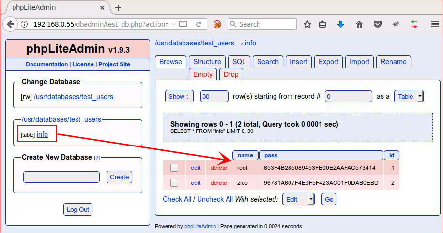Open phpLiteAdmin link in footer
Viewport: 443px width, 233px height.
200,226
